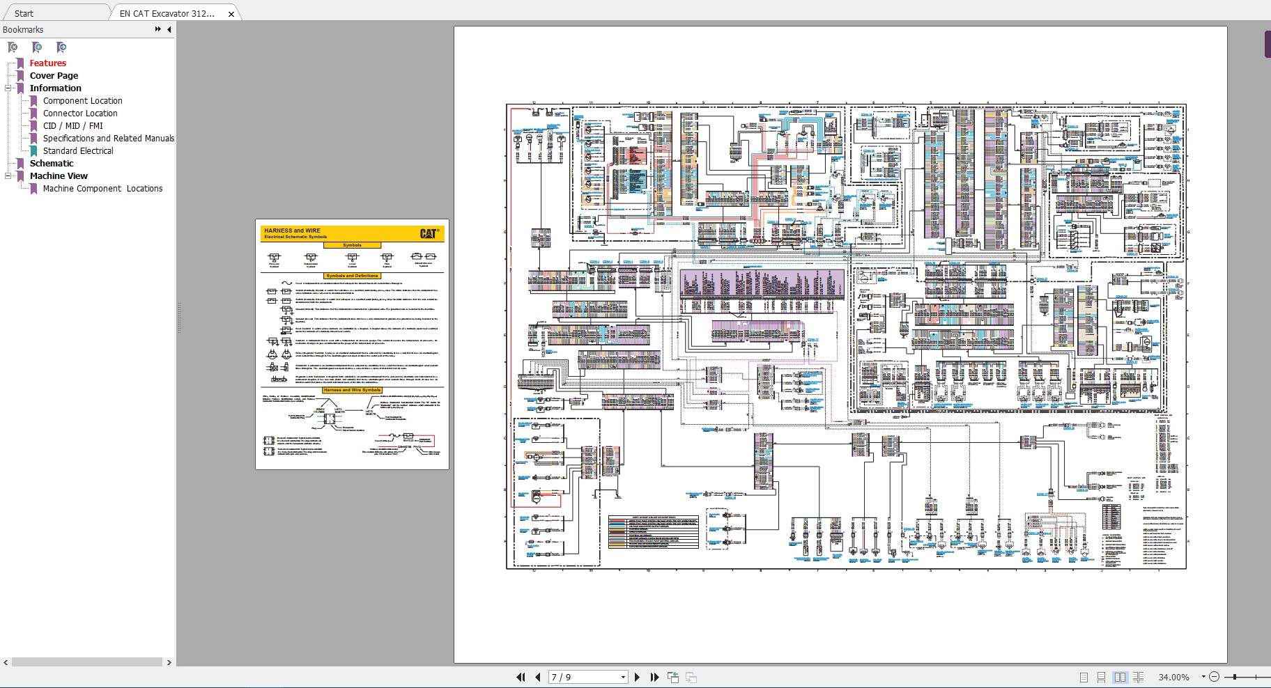The width and height of the screenshot is (1271, 688).
Task: Click bookmarks scrollbar left arrow
Action: (x=6, y=662)
